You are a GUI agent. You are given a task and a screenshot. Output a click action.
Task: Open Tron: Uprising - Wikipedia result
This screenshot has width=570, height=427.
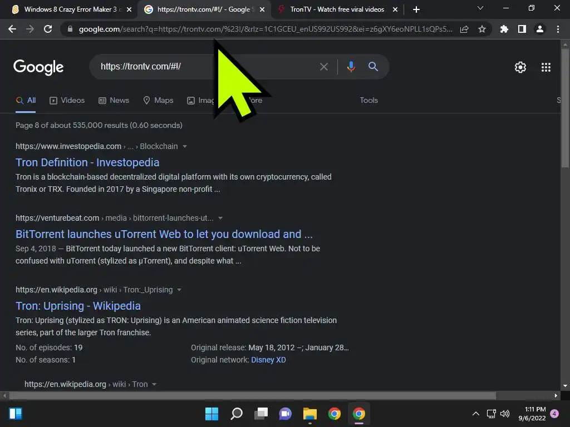point(78,306)
